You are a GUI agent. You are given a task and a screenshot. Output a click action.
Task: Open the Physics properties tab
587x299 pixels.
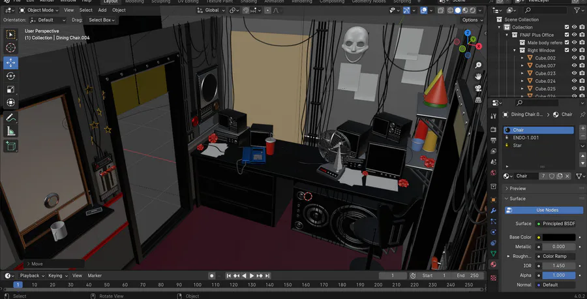494,232
